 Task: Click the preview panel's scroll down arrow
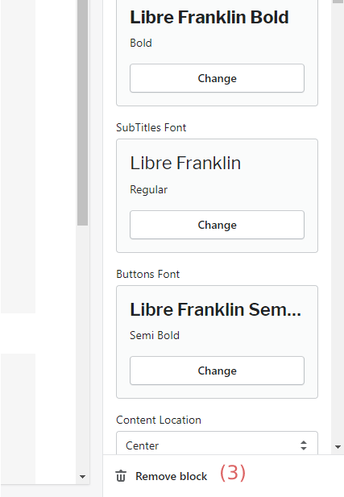(x=82, y=477)
